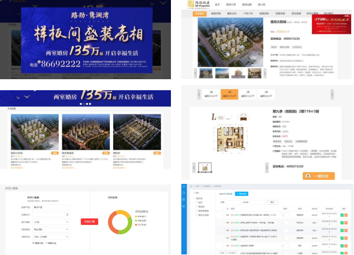Tick the checkbox of fourth admin table row
354x255 pixels.
(x=223, y=238)
